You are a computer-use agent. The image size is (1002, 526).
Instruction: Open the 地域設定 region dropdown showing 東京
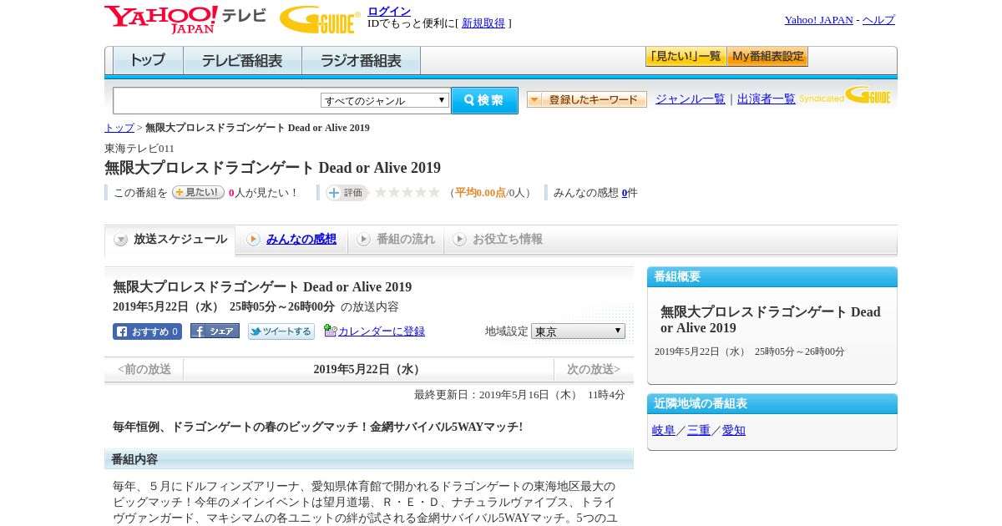[x=578, y=331]
